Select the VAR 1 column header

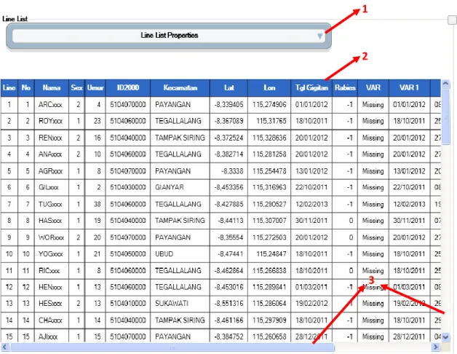pyautogui.click(x=409, y=87)
